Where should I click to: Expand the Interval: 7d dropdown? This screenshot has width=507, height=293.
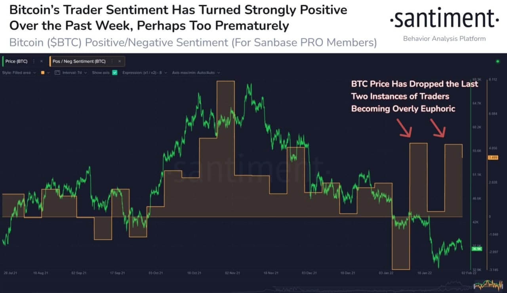tap(74, 73)
